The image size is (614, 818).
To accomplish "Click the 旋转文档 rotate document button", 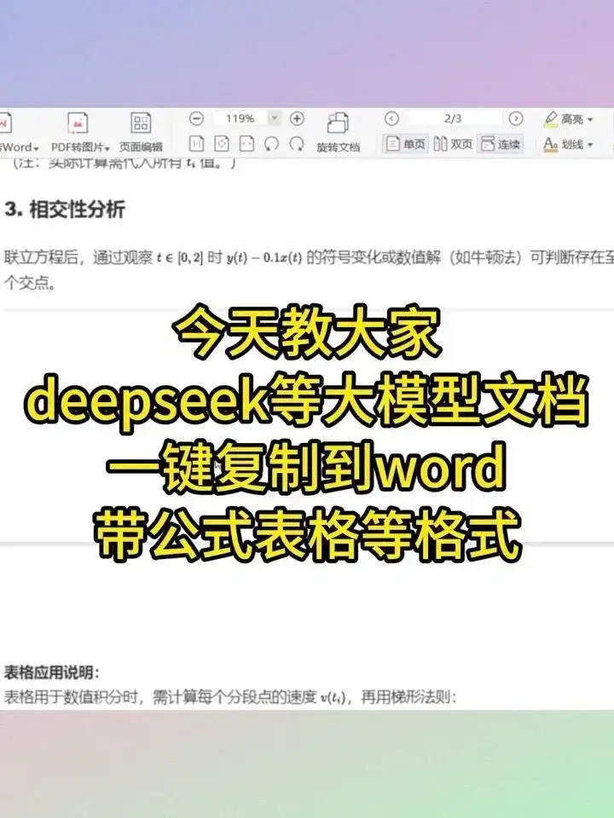I will pos(339,132).
